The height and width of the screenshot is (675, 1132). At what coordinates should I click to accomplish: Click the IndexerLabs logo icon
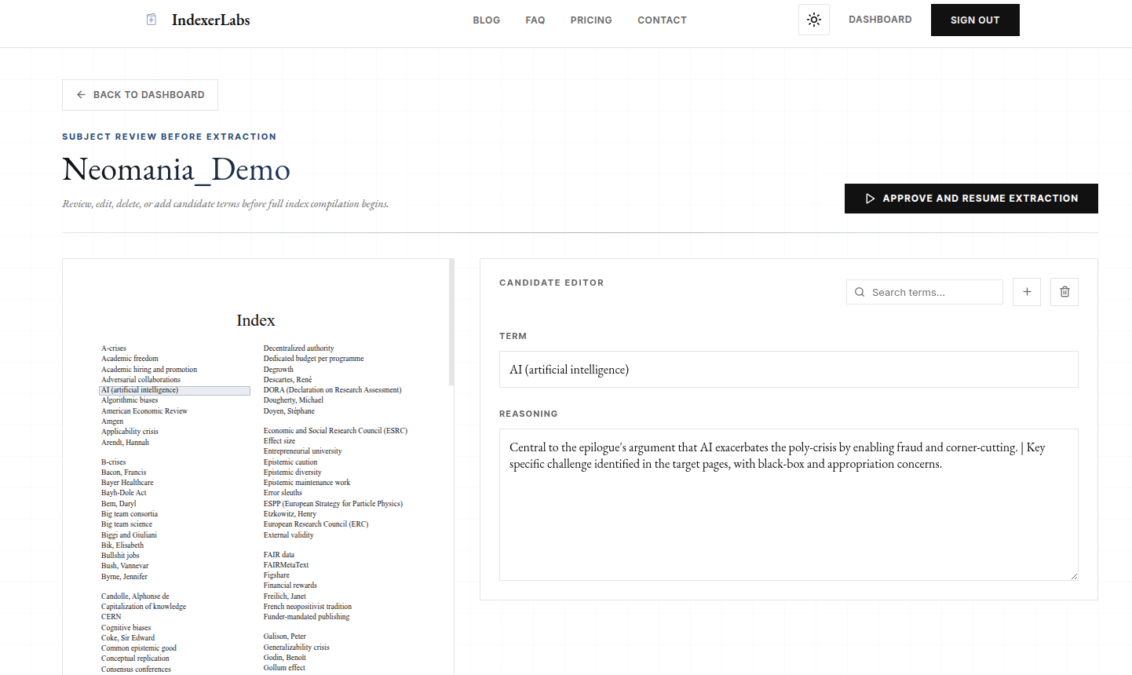pos(152,20)
